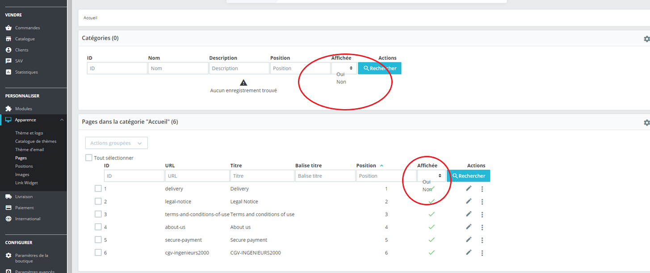Edit the about-us page pencil icon

tap(469, 227)
